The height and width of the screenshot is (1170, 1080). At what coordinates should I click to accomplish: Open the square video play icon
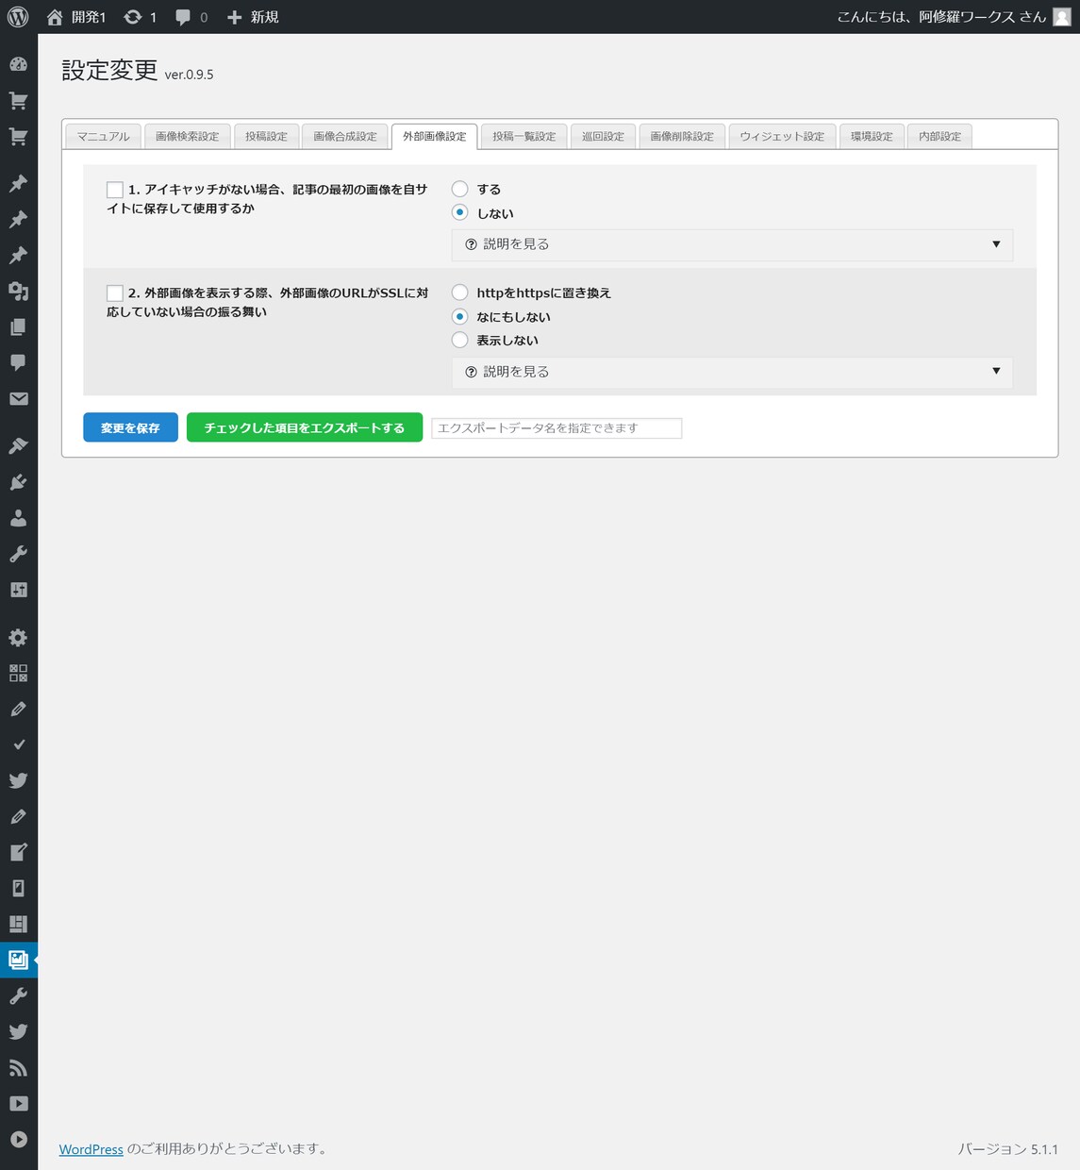click(x=18, y=1104)
